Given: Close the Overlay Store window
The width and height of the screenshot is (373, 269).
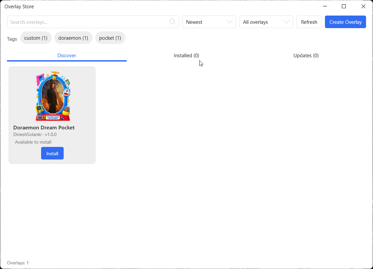Looking at the screenshot, I should pos(363,6).
